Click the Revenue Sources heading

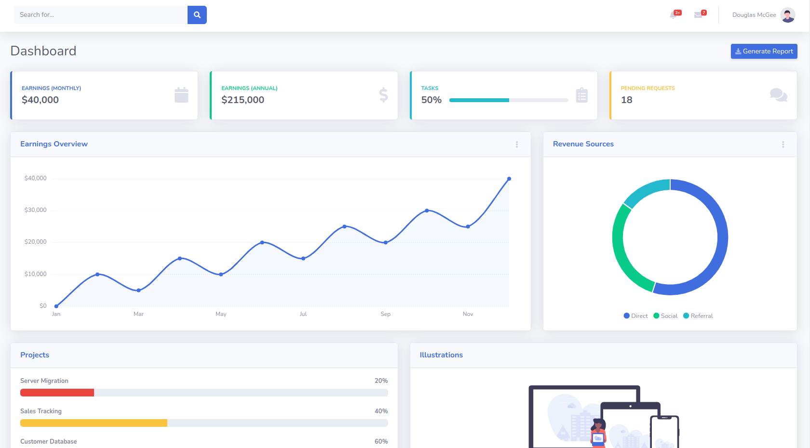pyautogui.click(x=583, y=144)
